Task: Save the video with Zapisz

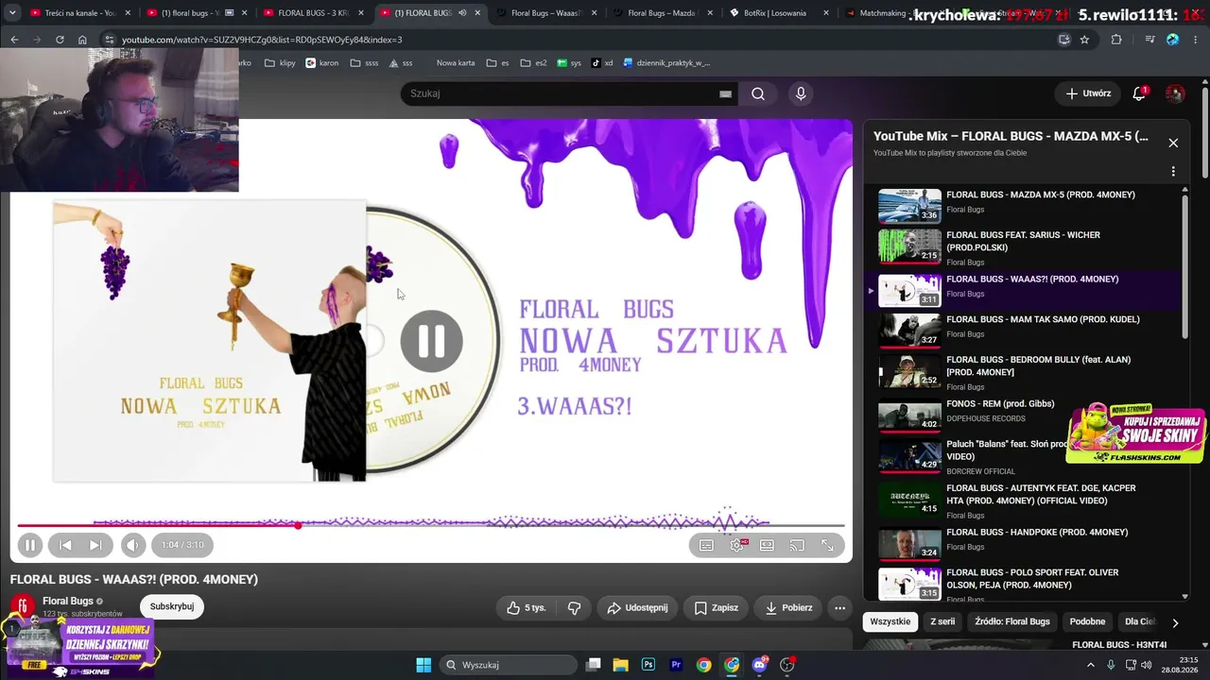Action: click(x=716, y=608)
